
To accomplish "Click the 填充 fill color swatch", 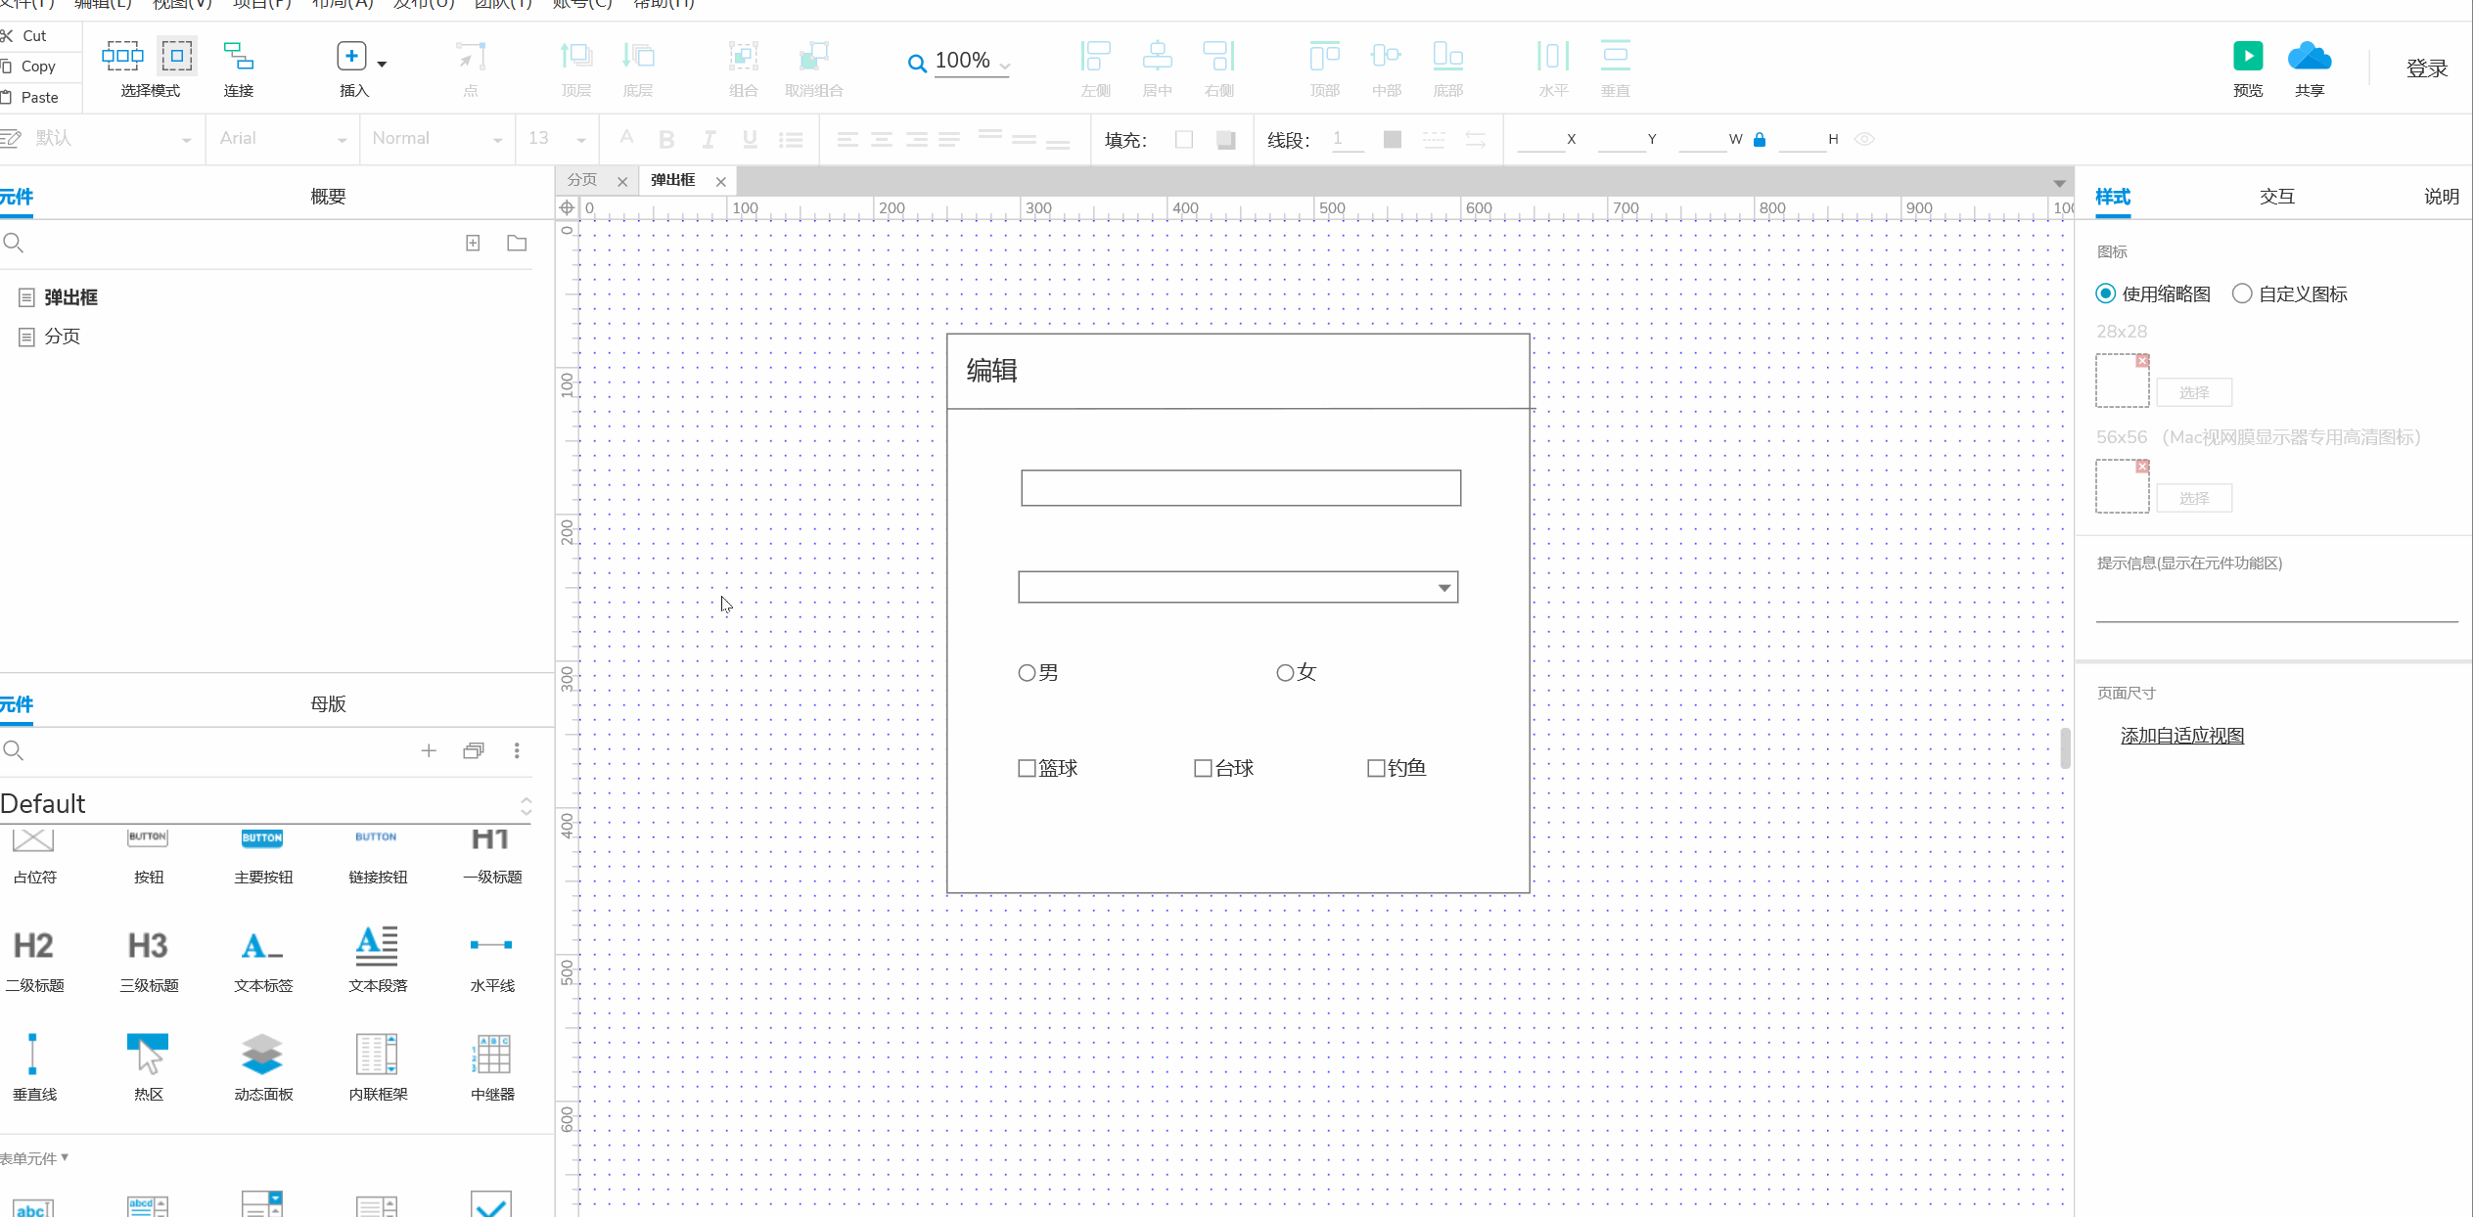I will point(1184,139).
